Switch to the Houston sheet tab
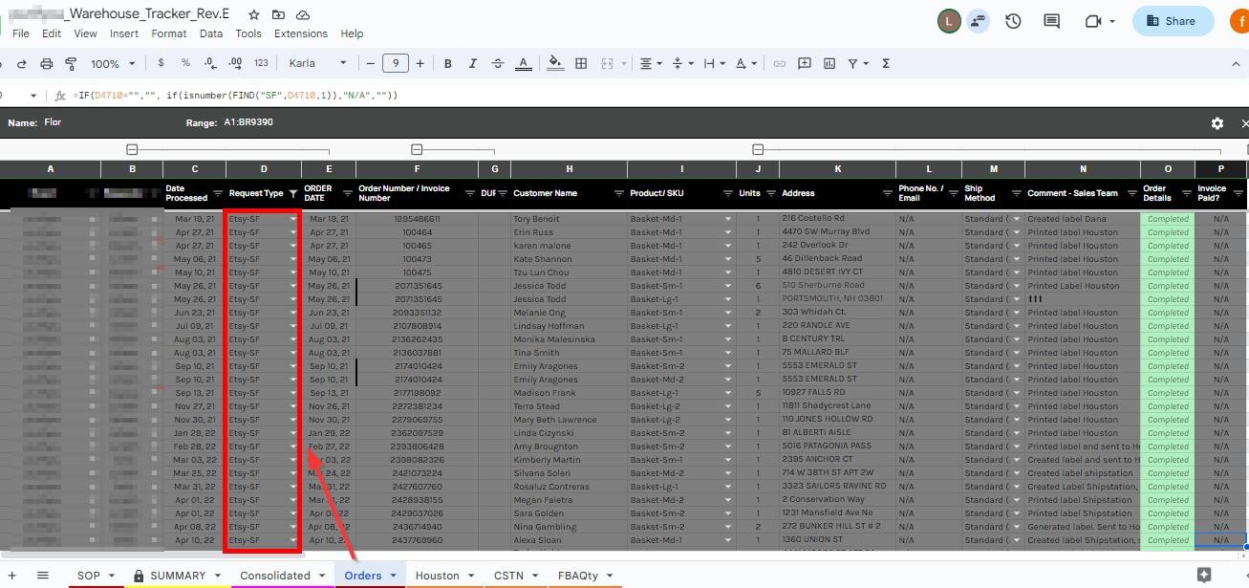This screenshot has width=1249, height=588. [445, 576]
